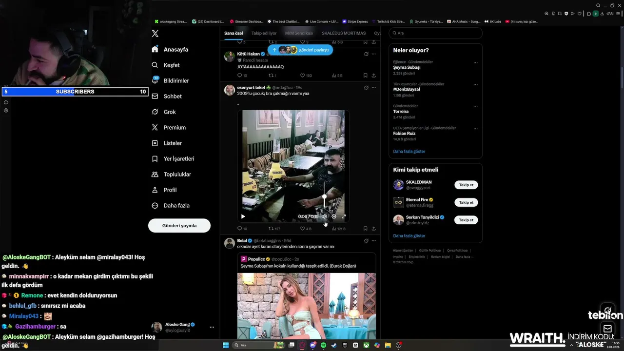The height and width of the screenshot is (351, 624).
Task: Click the new posts 'gönderi paylaştı' pill
Action: click(x=300, y=50)
